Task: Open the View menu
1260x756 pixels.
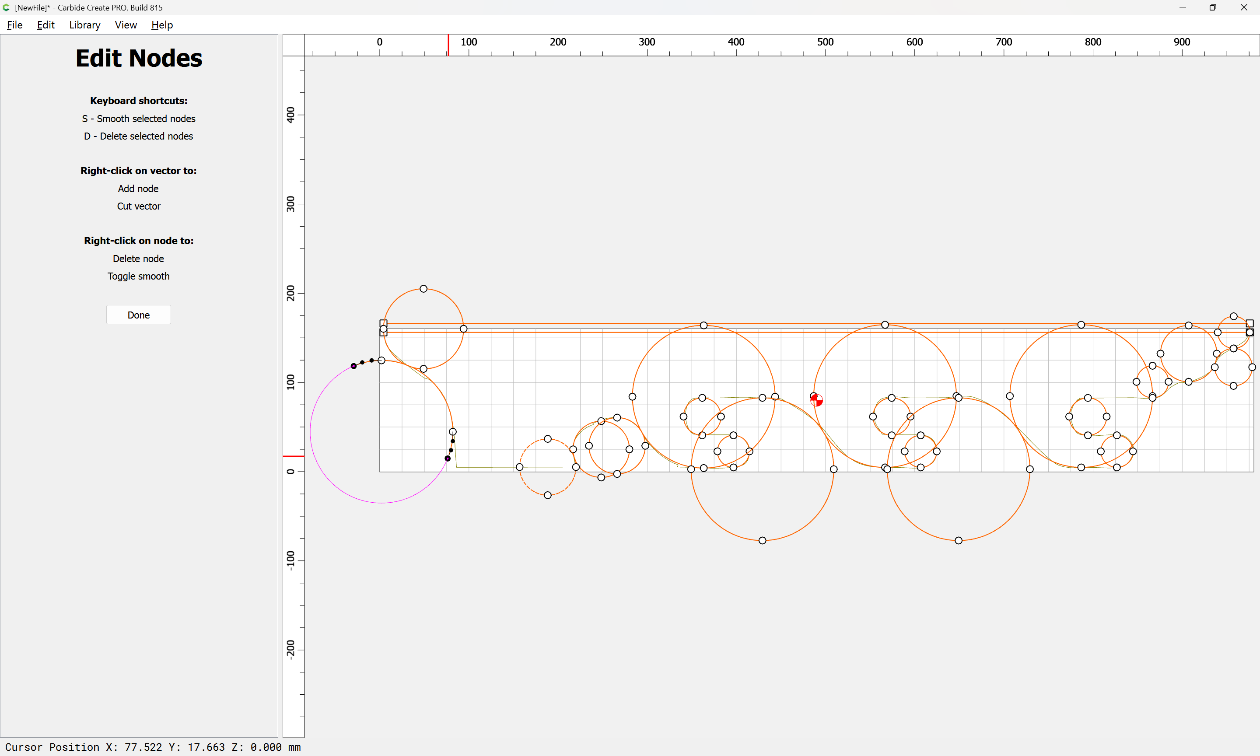Action: [x=125, y=25]
